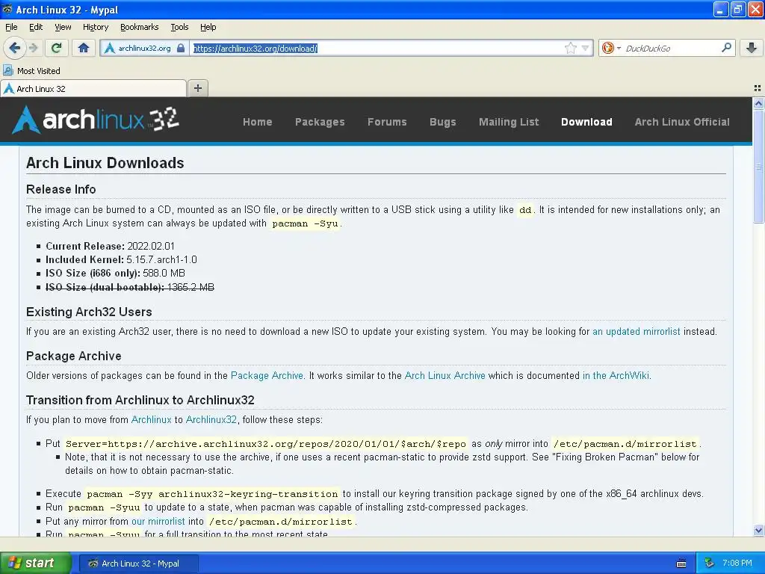Follow the 'an updated mirrorlist' link
765x574 pixels.
click(637, 331)
